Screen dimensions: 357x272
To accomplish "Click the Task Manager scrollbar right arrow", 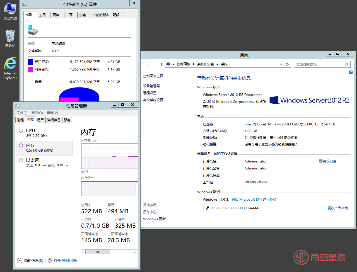I will [x=136, y=252].
